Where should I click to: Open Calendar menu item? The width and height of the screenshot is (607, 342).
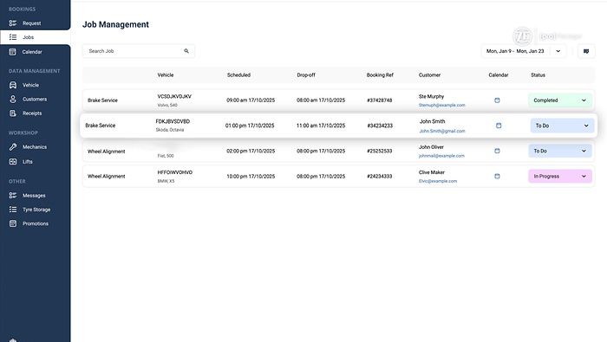(32, 52)
